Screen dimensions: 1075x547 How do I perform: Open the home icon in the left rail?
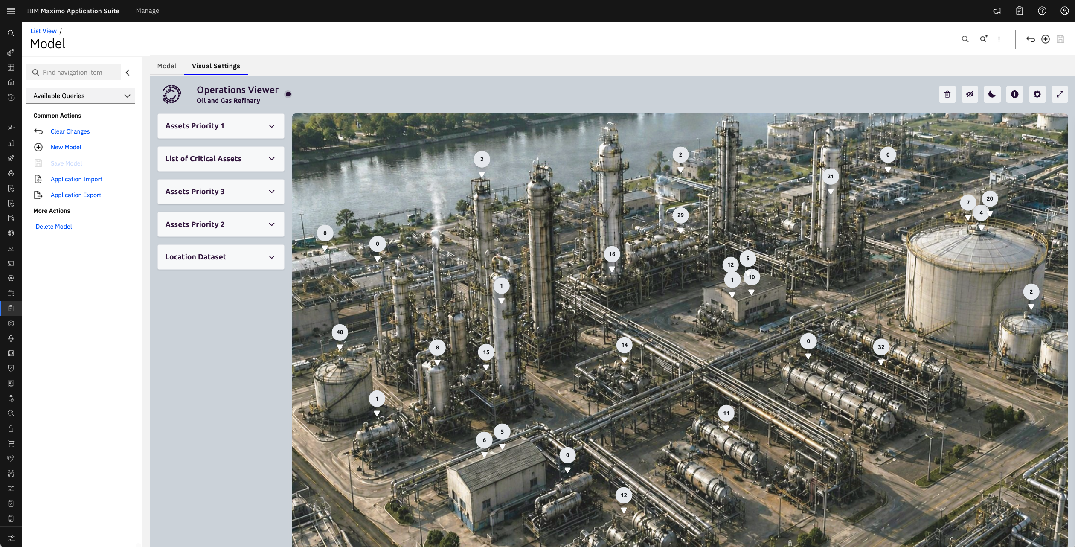(11, 82)
